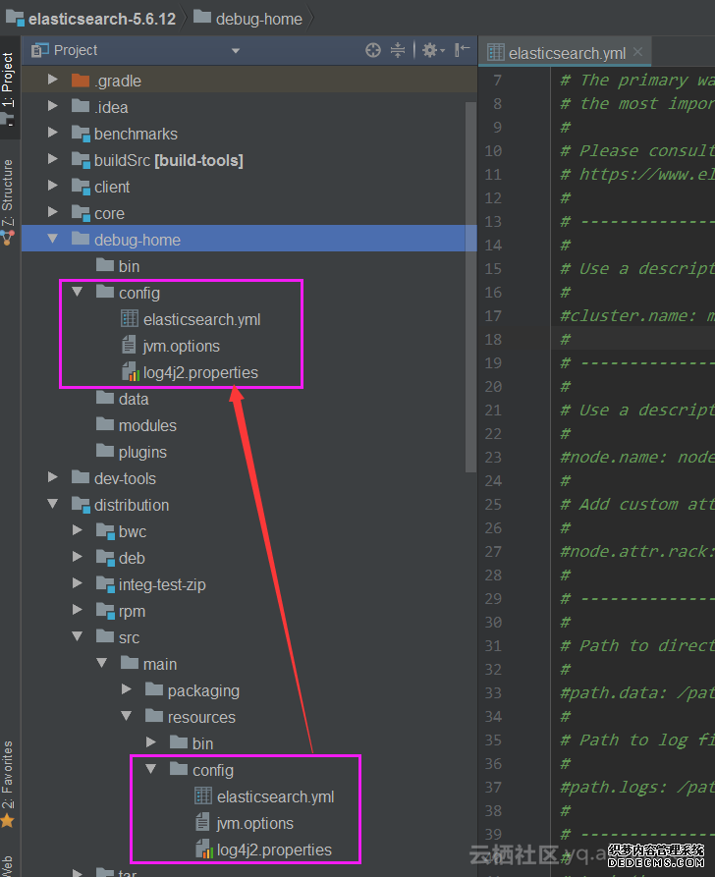This screenshot has width=715, height=877.
Task: Select jvm.options file icon under debug-home config
Action: 129,346
